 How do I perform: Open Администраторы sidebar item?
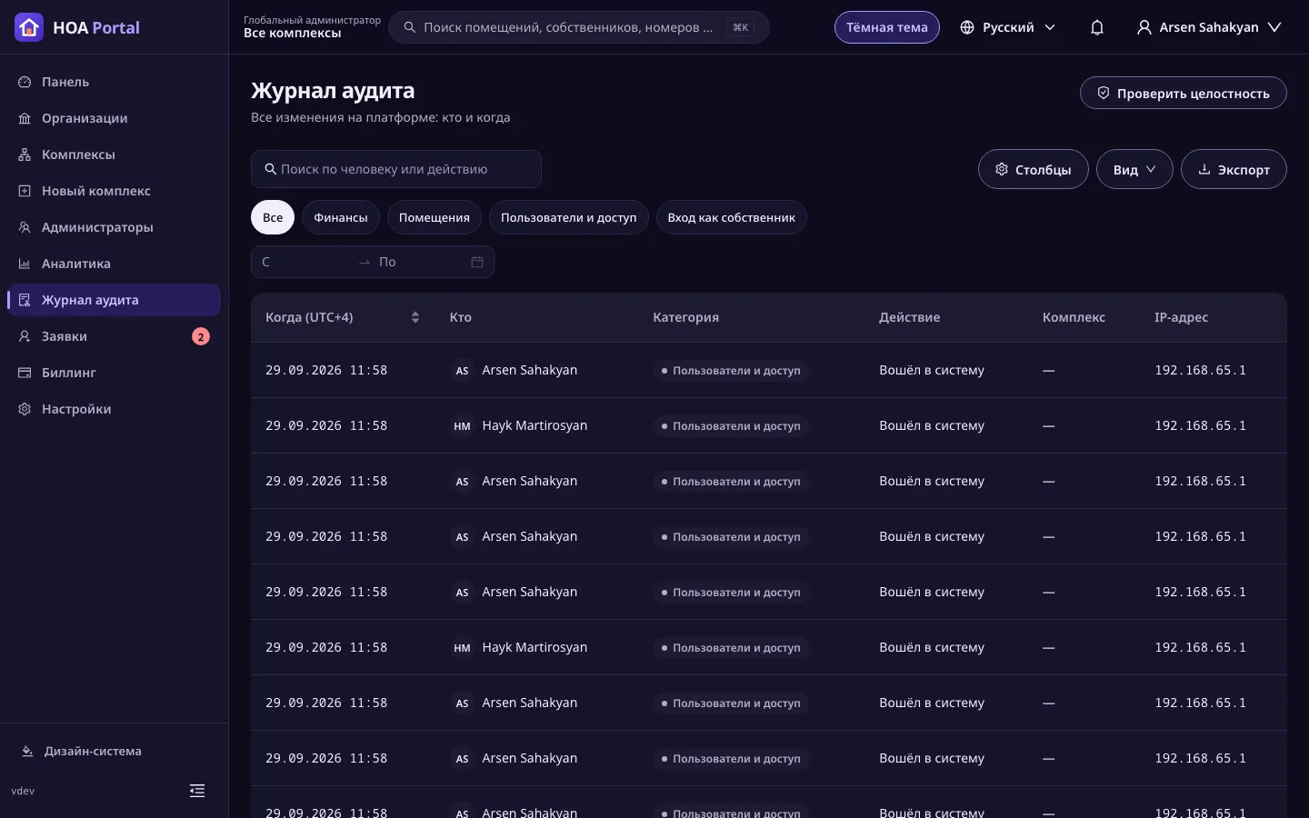pyautogui.click(x=114, y=227)
